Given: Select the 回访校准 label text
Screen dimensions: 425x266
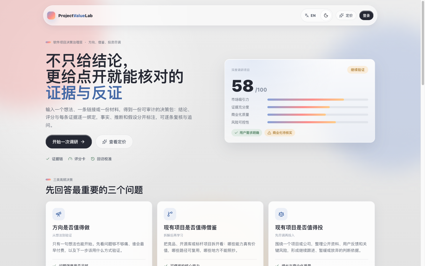Looking at the screenshot, I should pos(104,159).
